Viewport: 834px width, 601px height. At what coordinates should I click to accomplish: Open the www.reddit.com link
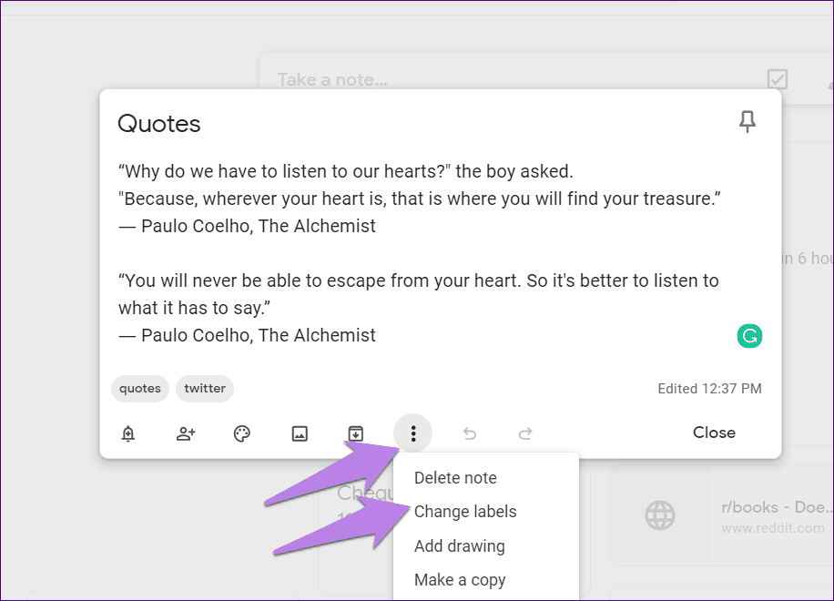tap(773, 526)
